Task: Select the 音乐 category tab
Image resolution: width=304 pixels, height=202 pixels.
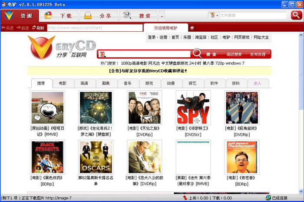Action: (x=128, y=83)
